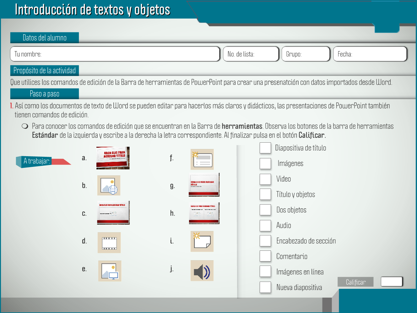Select the box next to Video
Screen dimensions: 417x313
[x=265, y=179]
